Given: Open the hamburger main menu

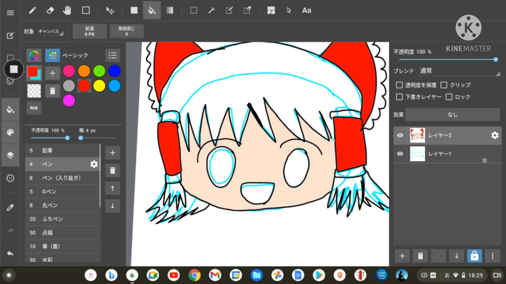Looking at the screenshot, I should pyautogui.click(x=11, y=13).
